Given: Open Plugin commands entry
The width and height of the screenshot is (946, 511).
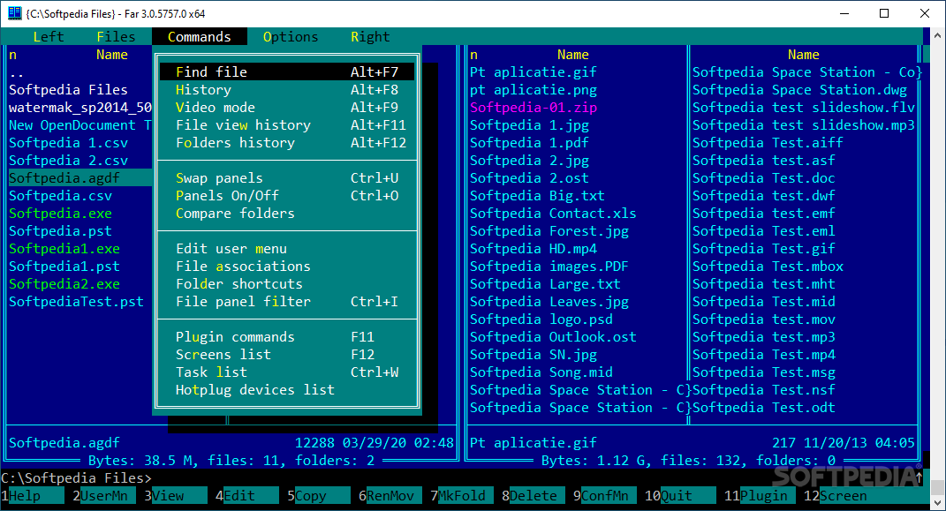Looking at the screenshot, I should (x=287, y=337).
